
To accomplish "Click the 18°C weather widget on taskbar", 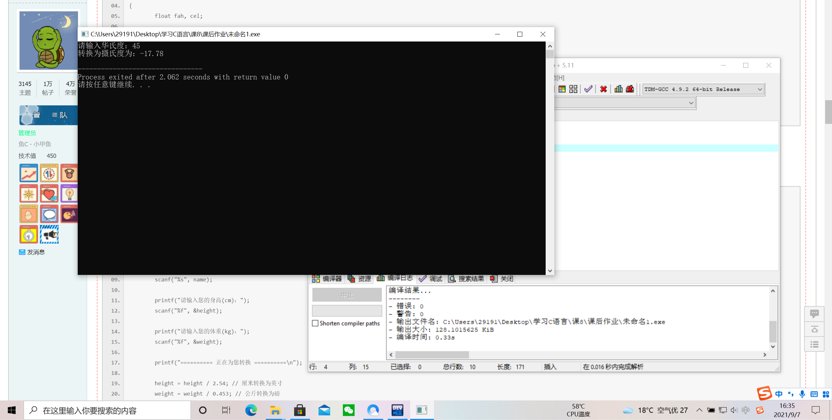I will click(x=655, y=410).
